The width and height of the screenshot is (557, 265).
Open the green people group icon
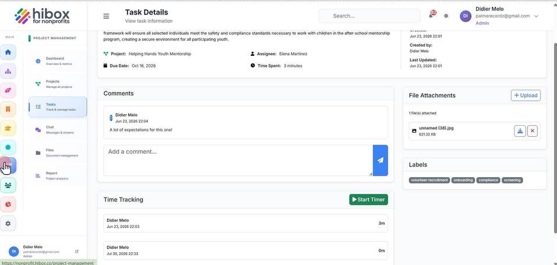(8, 185)
